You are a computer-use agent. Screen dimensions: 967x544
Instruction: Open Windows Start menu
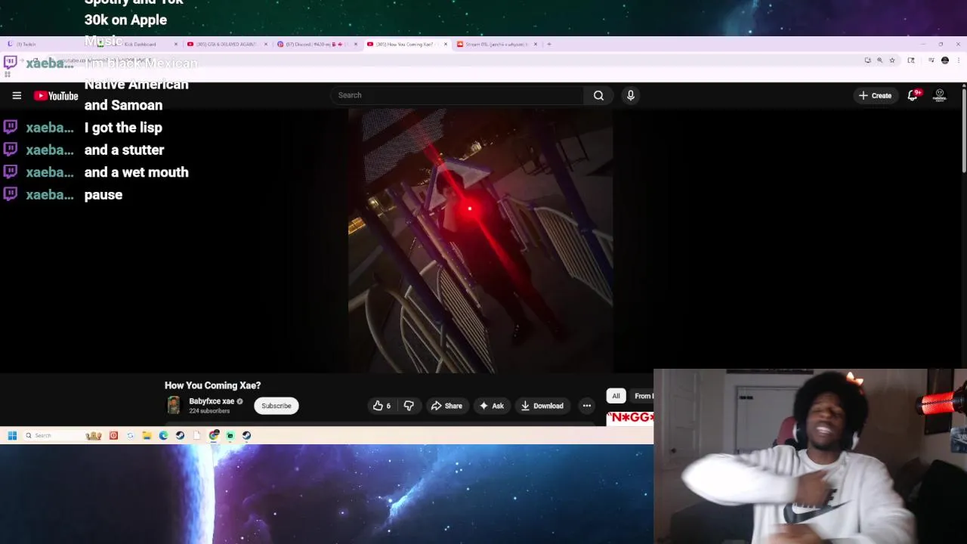12,435
